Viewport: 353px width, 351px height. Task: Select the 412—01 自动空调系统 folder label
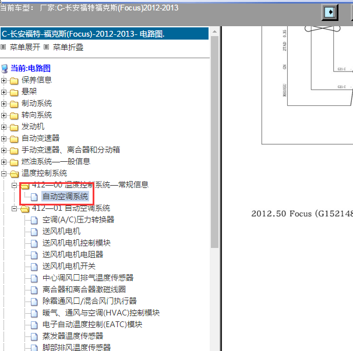click(71, 208)
